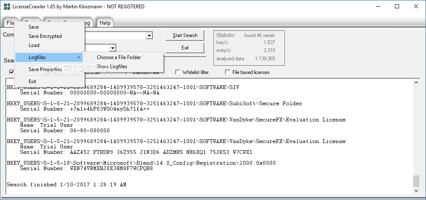Select Choose a File Folder
The width and height of the screenshot is (426, 200).
tap(119, 57)
